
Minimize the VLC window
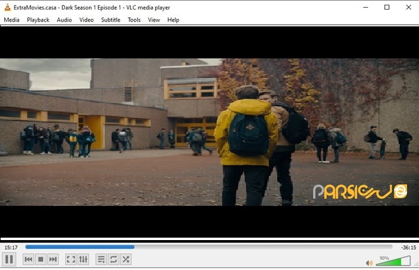coord(366,8)
